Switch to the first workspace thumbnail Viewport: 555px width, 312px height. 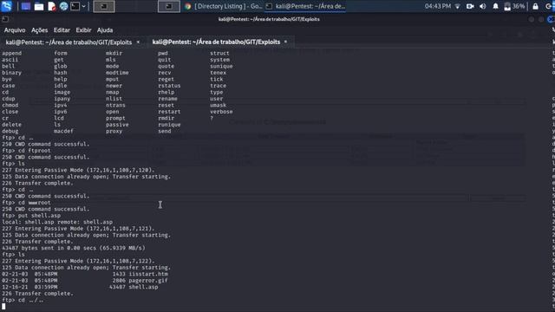[104, 6]
